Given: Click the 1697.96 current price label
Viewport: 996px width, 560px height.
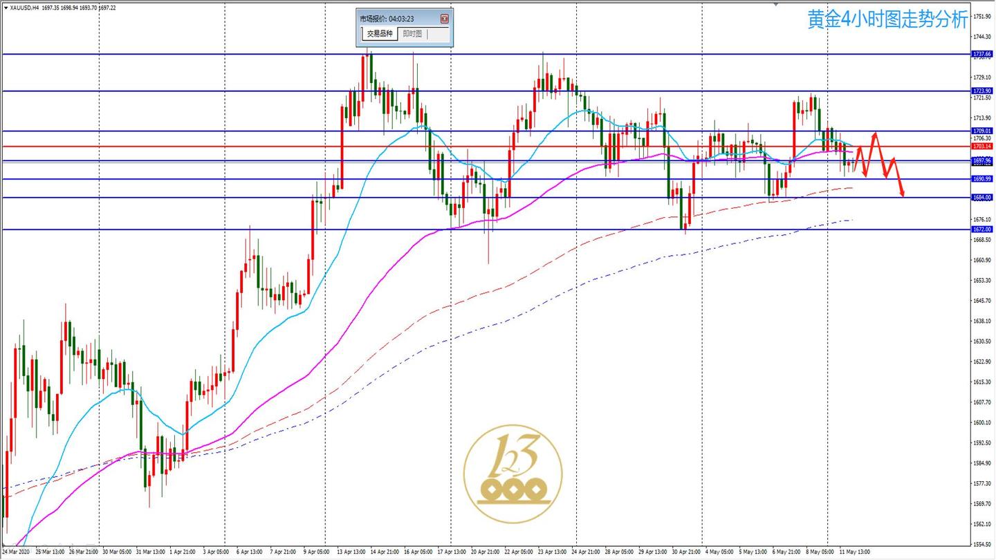Looking at the screenshot, I should [x=982, y=160].
